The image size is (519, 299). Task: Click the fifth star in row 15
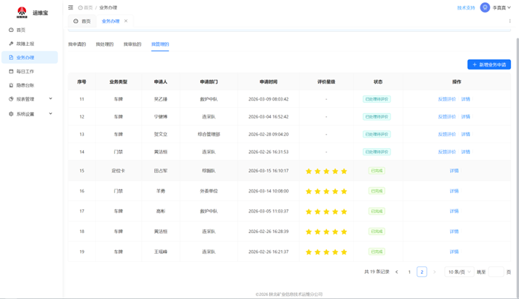344,171
